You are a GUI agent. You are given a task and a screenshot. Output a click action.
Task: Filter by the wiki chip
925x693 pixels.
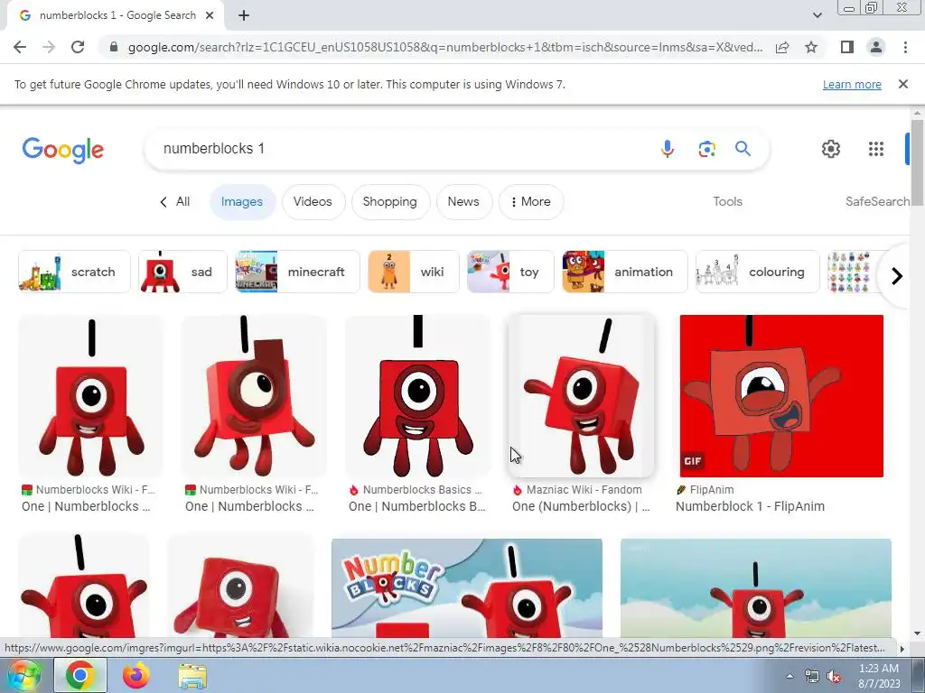click(x=414, y=272)
